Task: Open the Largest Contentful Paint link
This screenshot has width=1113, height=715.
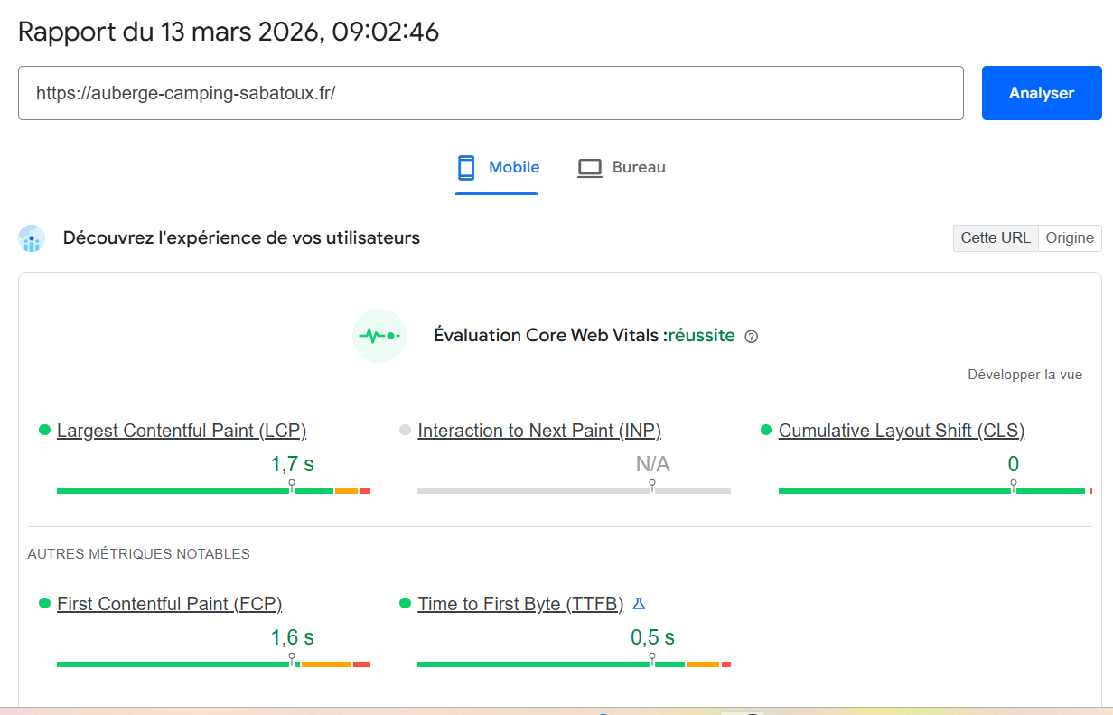Action: click(181, 431)
